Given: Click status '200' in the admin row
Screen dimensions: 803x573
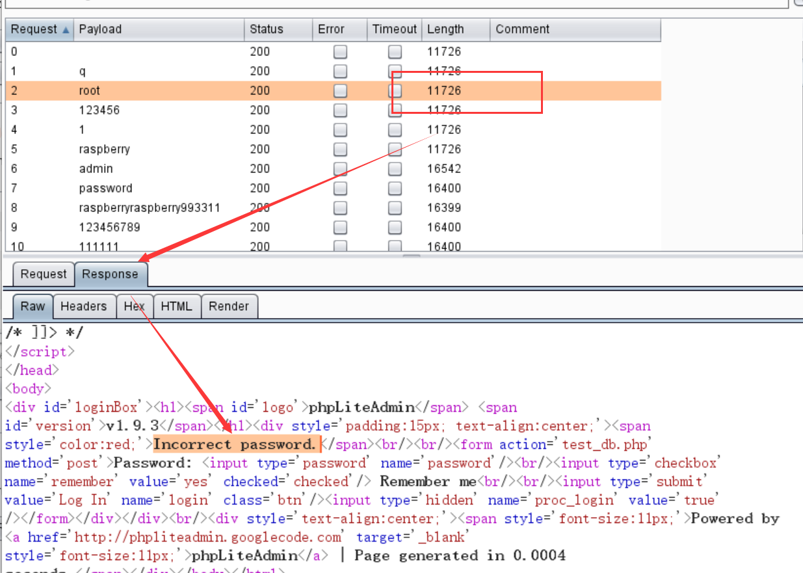Looking at the screenshot, I should pyautogui.click(x=260, y=169).
